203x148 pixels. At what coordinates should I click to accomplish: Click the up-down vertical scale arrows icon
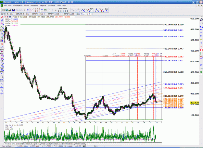(x=201, y=27)
